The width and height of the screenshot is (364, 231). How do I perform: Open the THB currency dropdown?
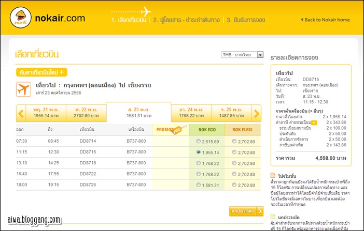(x=242, y=55)
